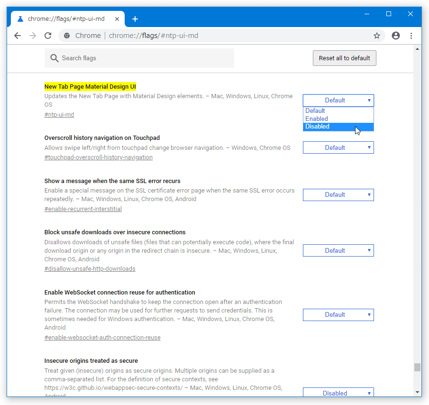Viewport: 429px width, 405px height.
Task: Open the Block unsafe downloads dropdown
Action: [x=338, y=251]
